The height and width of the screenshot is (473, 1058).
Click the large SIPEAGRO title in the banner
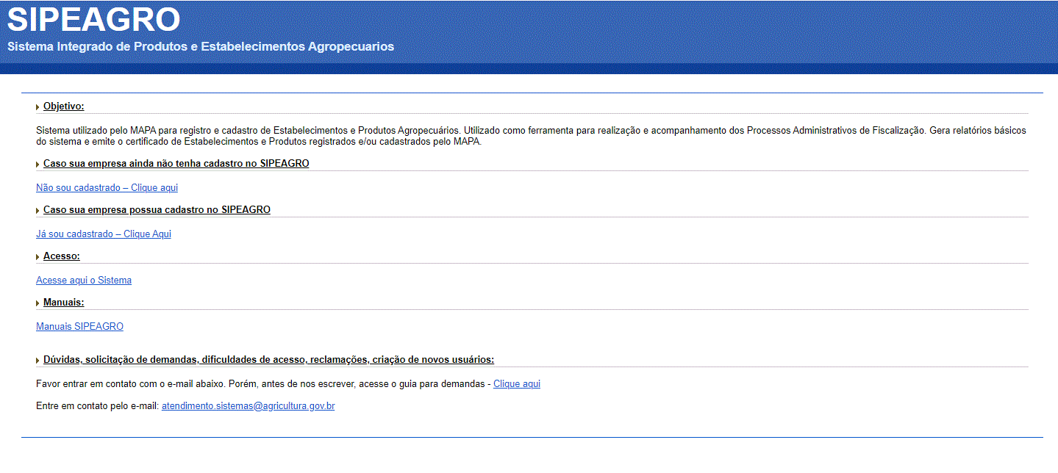click(x=93, y=20)
